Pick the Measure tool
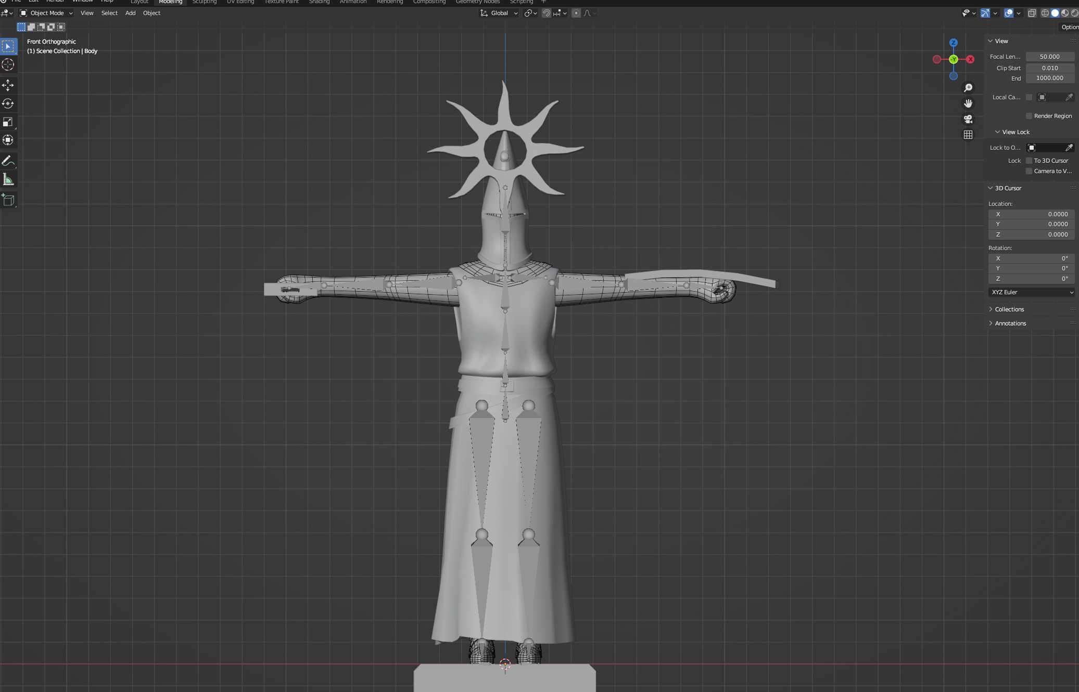 8,180
